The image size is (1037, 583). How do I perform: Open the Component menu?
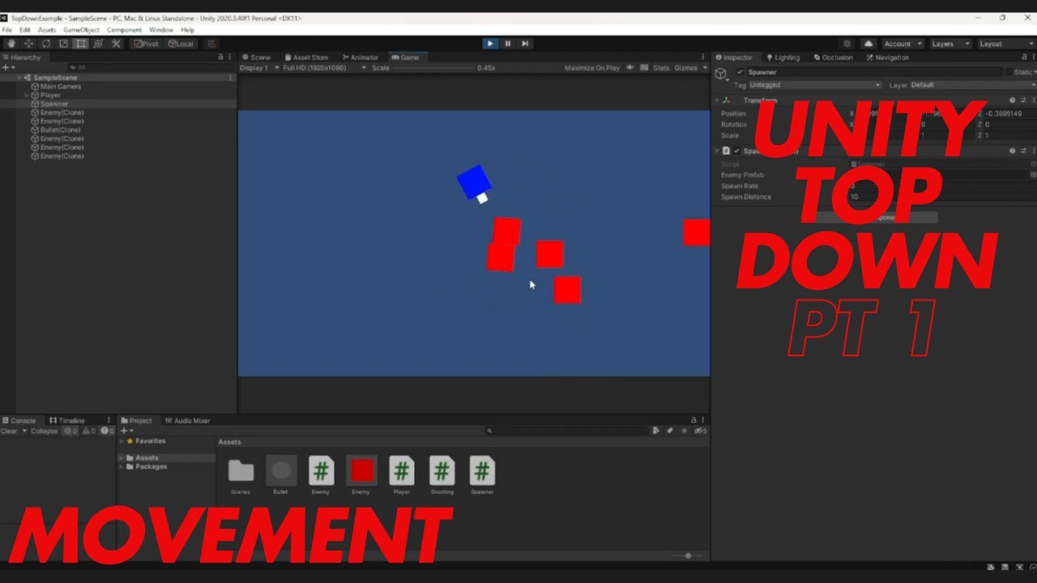(x=125, y=30)
